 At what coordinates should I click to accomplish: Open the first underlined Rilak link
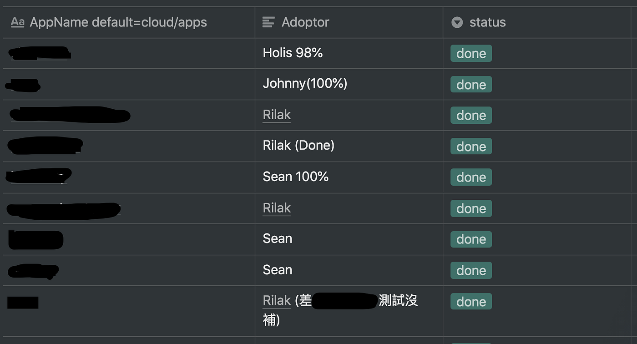tap(277, 115)
